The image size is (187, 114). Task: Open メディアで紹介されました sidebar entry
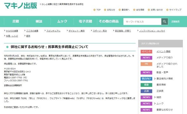click(x=167, y=65)
